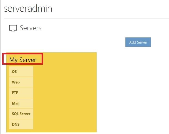The image size is (169, 134).
Task: Click the Servers section heading
Action: tap(31, 28)
